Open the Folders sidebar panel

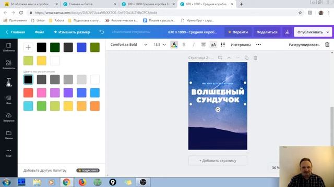tap(9, 135)
